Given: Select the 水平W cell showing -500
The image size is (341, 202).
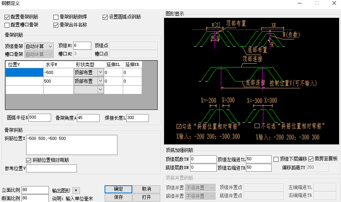Looking at the screenshot, I should coord(58,72).
